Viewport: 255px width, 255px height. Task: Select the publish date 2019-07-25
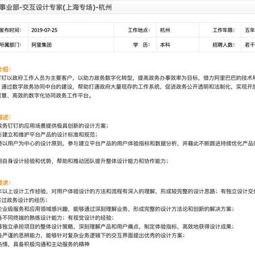[x=45, y=30]
